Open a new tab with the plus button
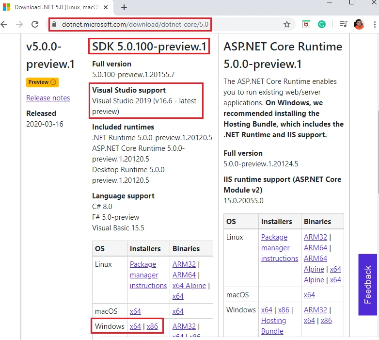This screenshot has width=379, height=340. [x=124, y=7]
